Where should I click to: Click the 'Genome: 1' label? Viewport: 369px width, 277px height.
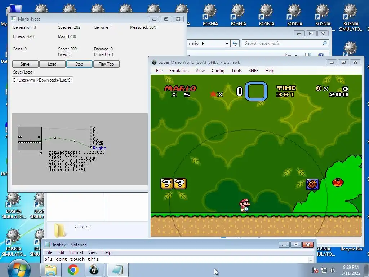tap(103, 27)
